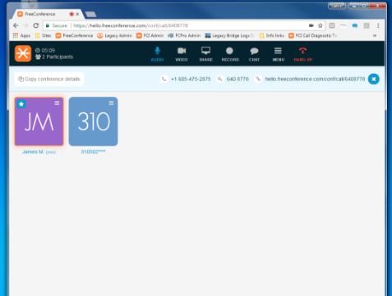Turn on camera via VIDEO icon

182,53
